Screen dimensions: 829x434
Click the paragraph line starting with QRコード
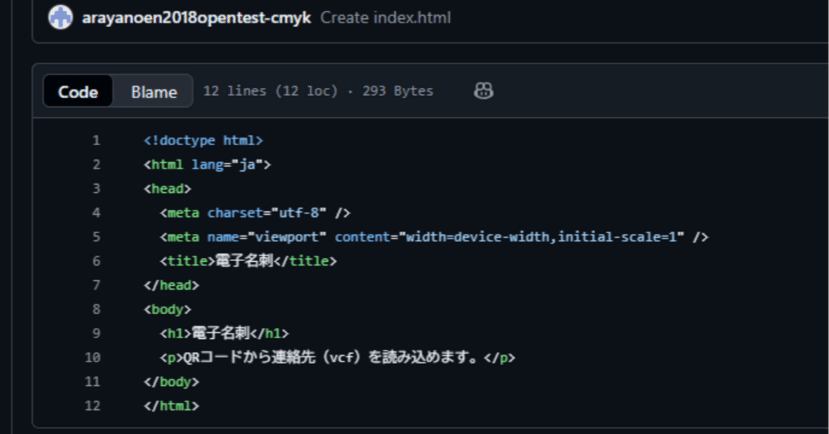[337, 358]
